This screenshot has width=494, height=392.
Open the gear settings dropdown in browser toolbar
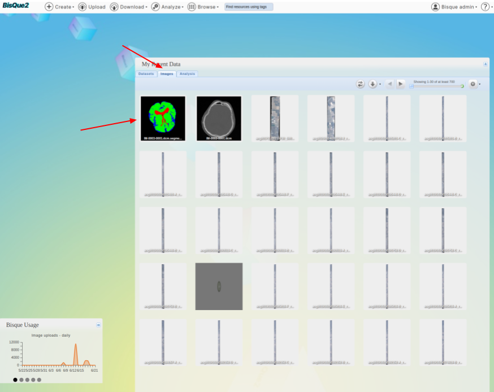(x=474, y=84)
